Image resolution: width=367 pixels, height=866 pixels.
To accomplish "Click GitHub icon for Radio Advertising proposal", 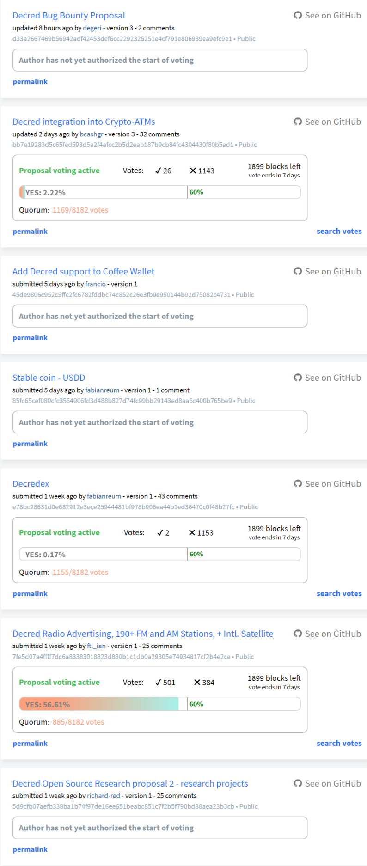I will point(298,634).
